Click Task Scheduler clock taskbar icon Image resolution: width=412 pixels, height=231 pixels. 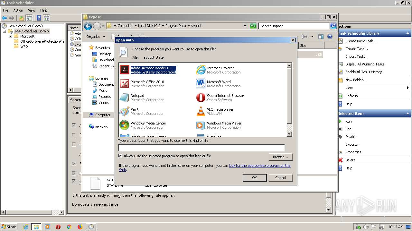click(91, 227)
